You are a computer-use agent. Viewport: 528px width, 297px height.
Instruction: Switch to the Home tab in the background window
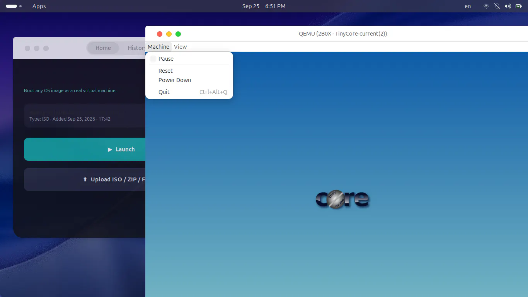[103, 48]
